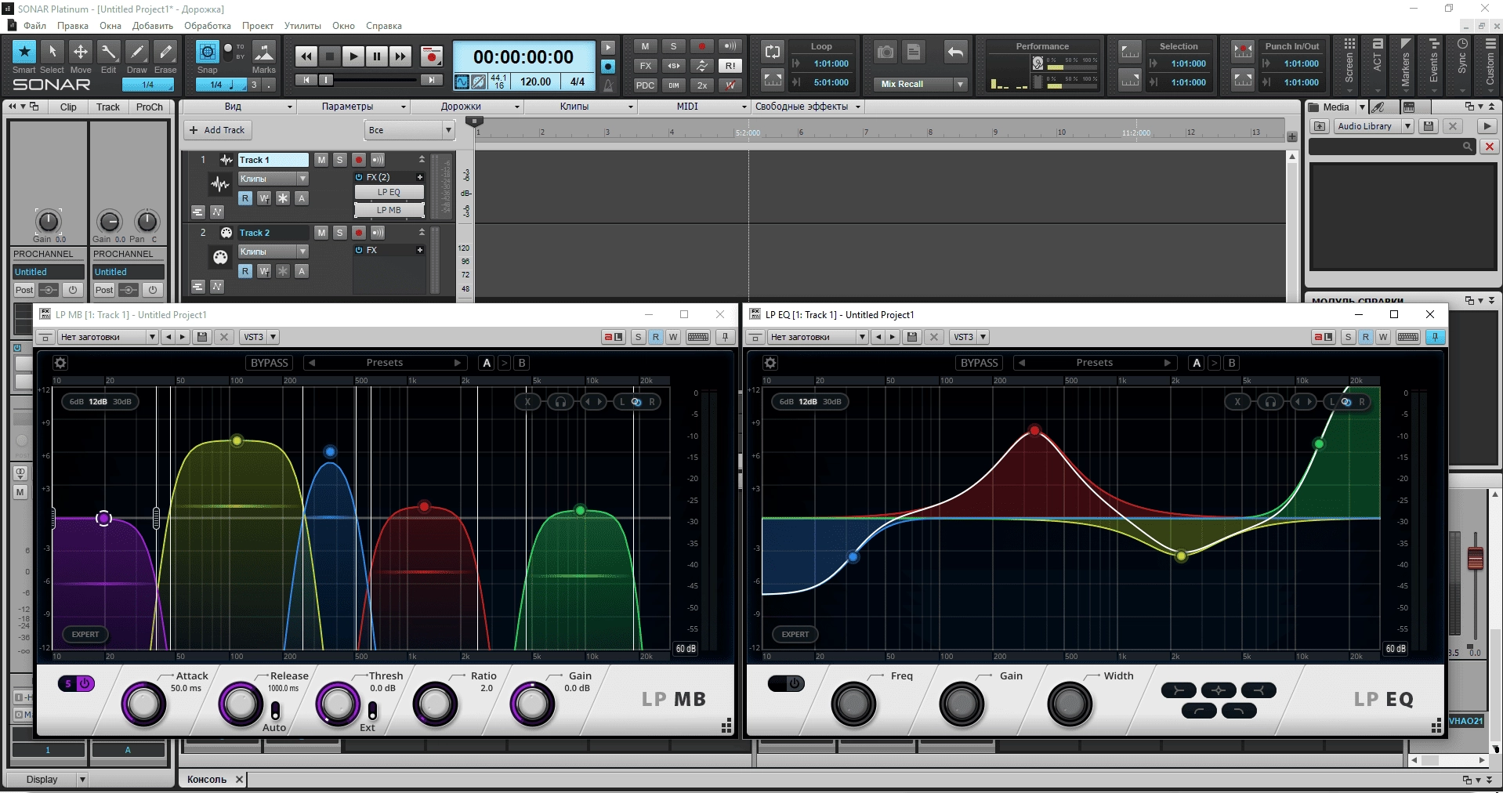Screen dimensions: 1503x793
Task: Start playback with the Play button
Action: tap(353, 56)
